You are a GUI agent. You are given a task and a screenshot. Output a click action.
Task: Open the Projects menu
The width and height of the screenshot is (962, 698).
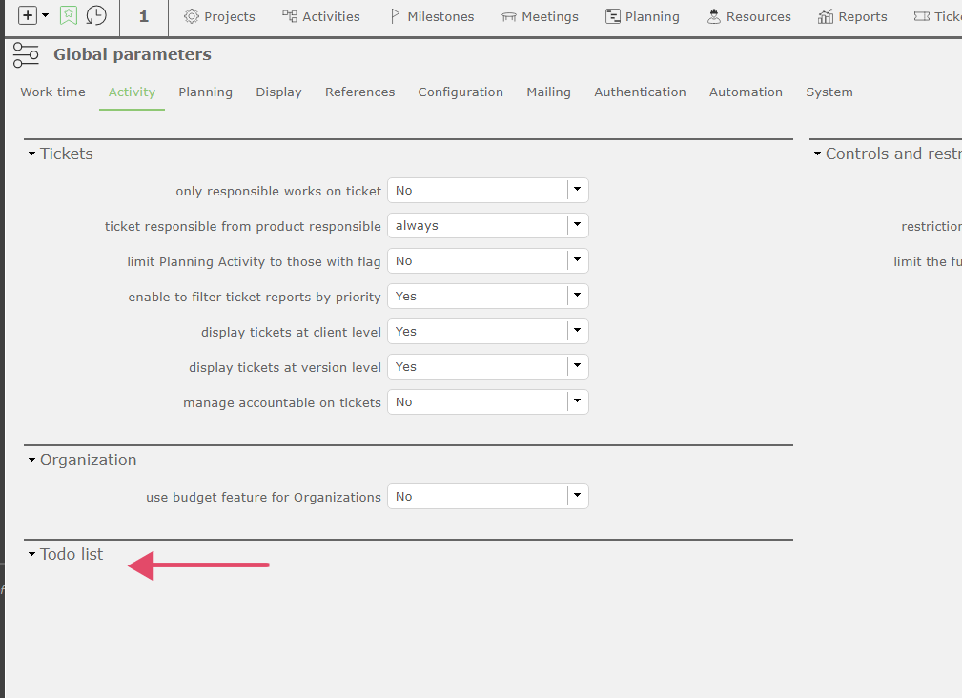click(x=219, y=16)
